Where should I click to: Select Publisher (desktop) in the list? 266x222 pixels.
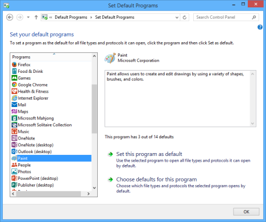[36, 185]
